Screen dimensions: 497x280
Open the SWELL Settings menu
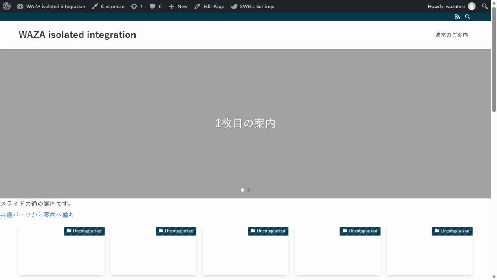pos(252,6)
